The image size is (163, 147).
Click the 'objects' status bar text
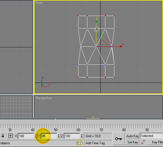(x=5, y=143)
